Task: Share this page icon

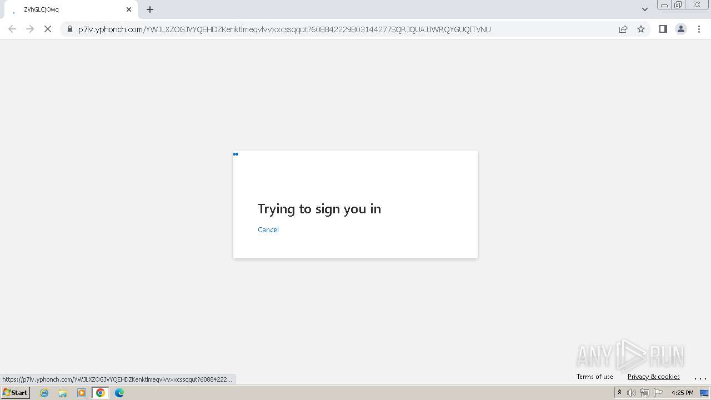Action: pyautogui.click(x=623, y=29)
